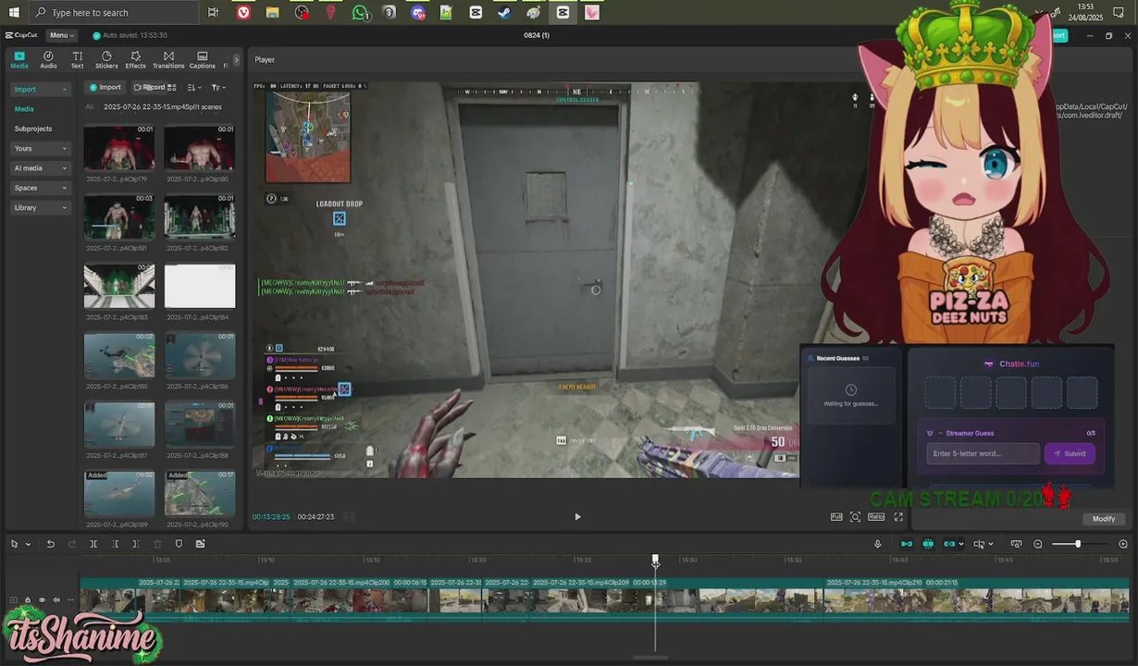This screenshot has width=1138, height=666.
Task: Open the Effects tab
Action: [136, 60]
